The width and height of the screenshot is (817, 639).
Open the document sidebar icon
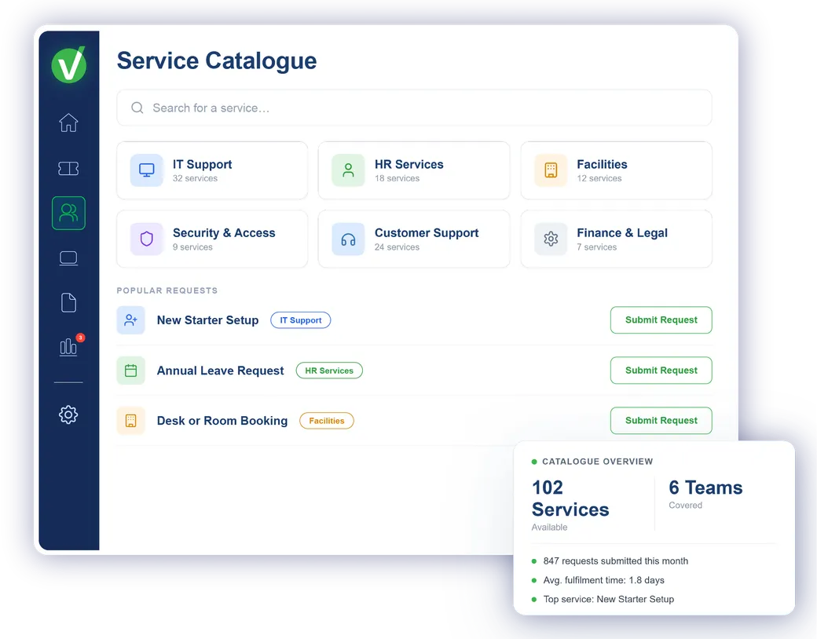(x=68, y=302)
